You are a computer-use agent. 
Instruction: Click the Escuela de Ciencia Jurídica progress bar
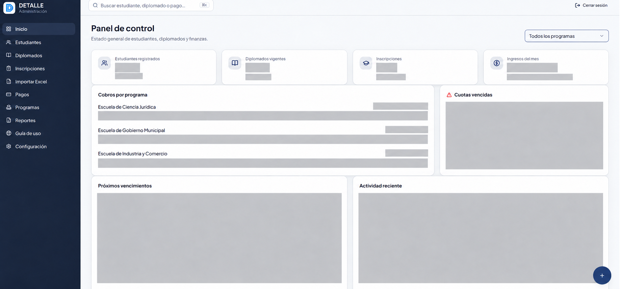point(263,116)
